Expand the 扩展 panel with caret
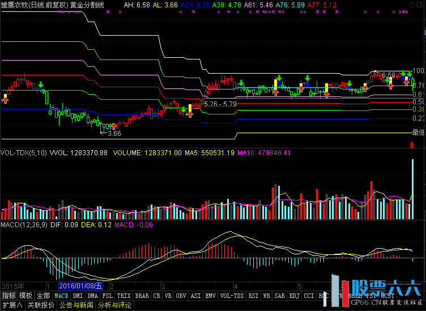The width and height of the screenshot is (426, 311). (x=12, y=305)
